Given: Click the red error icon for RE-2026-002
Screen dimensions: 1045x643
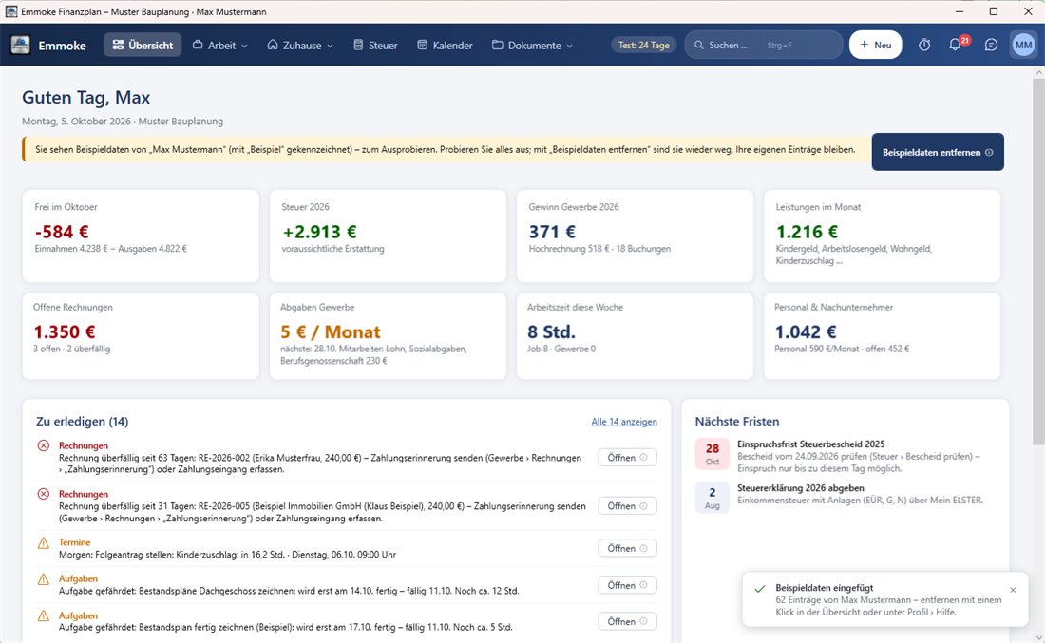Looking at the screenshot, I should (44, 445).
